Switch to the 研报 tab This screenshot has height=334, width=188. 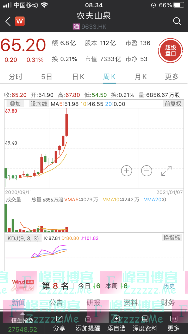(x=93, y=303)
